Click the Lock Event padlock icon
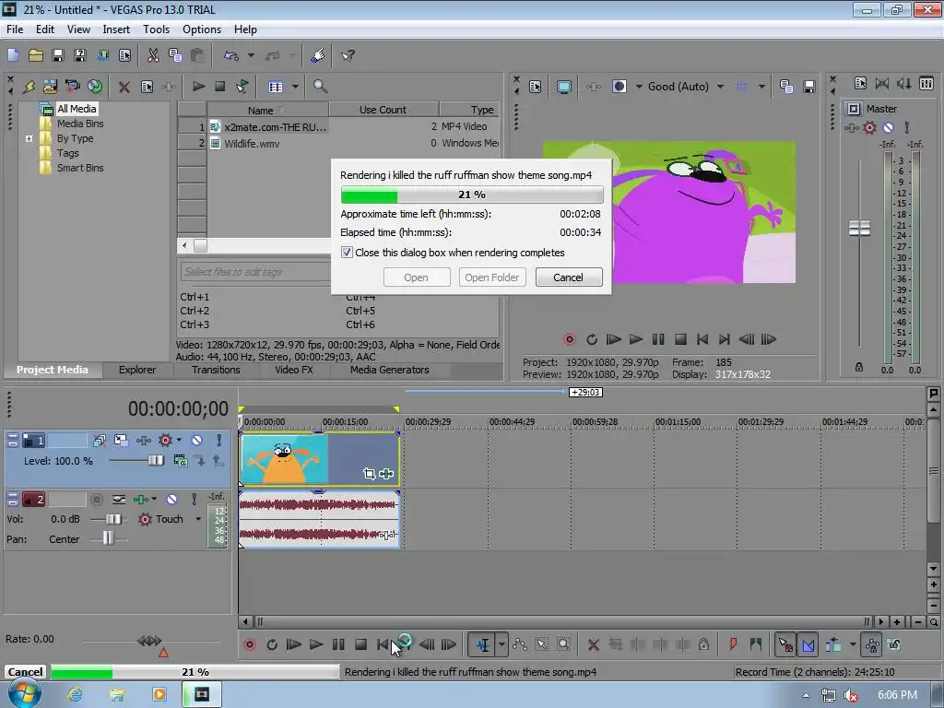 [x=703, y=644]
